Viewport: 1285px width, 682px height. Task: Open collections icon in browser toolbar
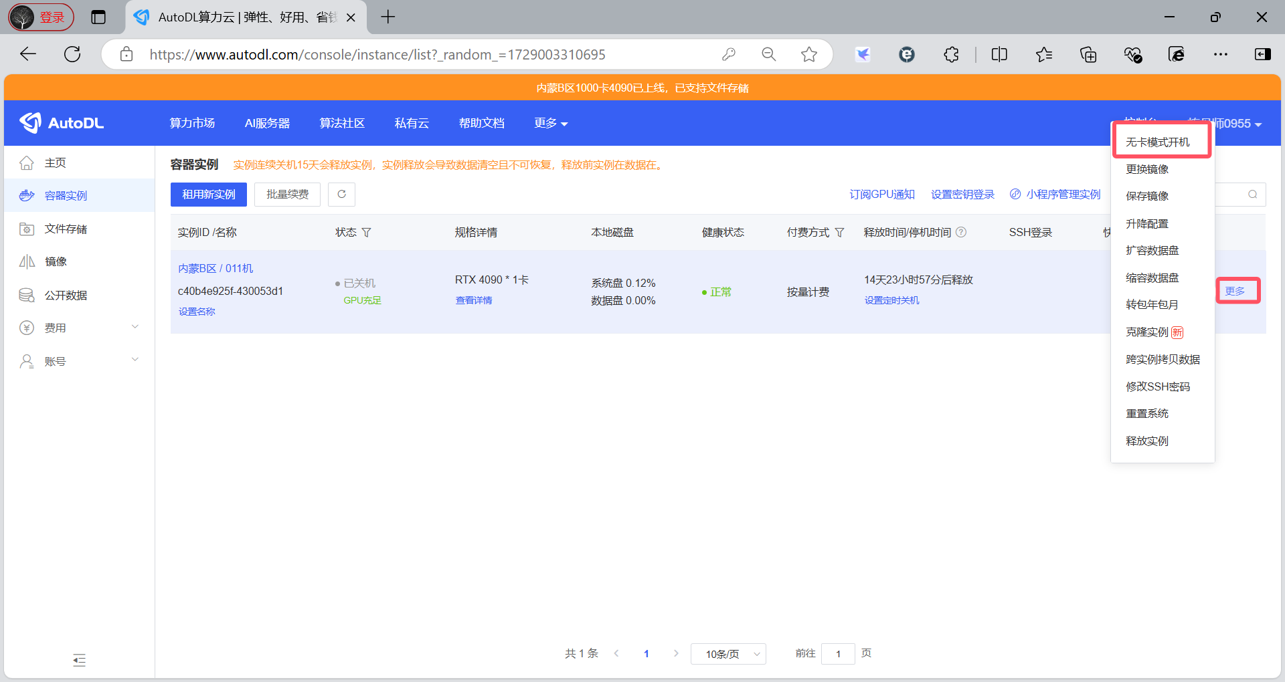tap(1088, 54)
